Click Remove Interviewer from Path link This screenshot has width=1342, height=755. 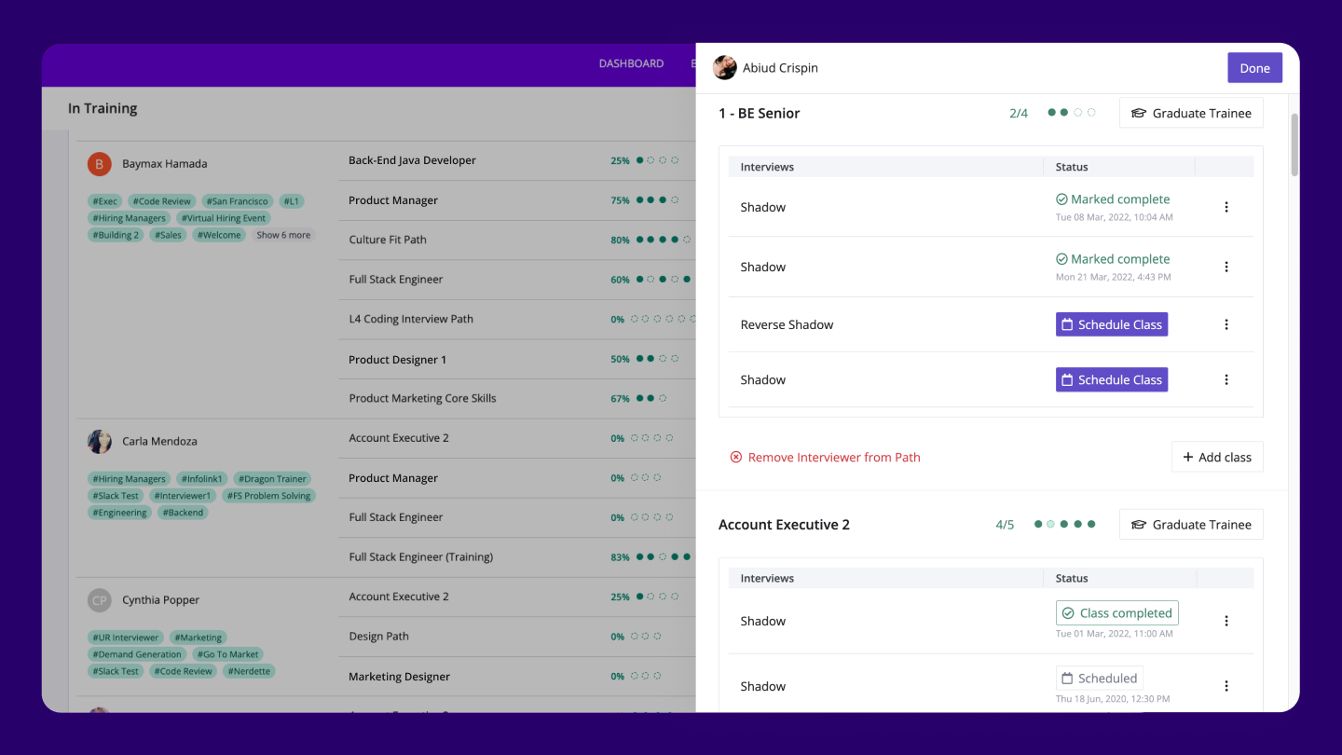833,458
